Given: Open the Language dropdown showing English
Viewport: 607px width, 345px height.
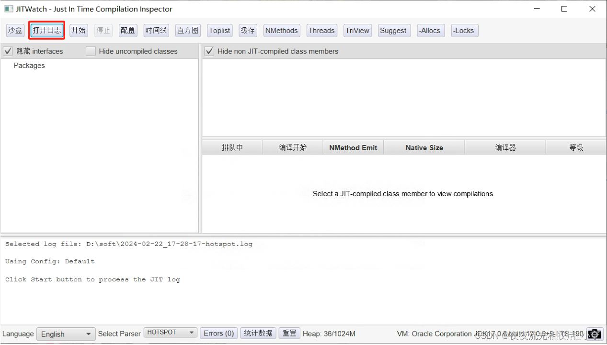Looking at the screenshot, I should (x=66, y=334).
